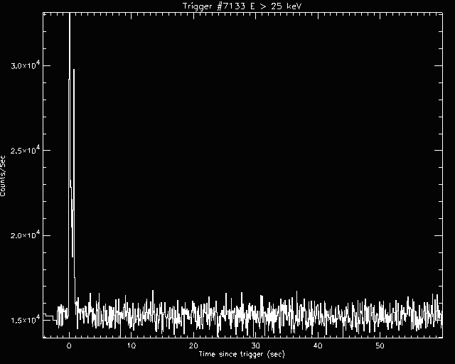Click the x-axis tick label 40
This screenshot has width=455, height=364.
pyautogui.click(x=318, y=346)
